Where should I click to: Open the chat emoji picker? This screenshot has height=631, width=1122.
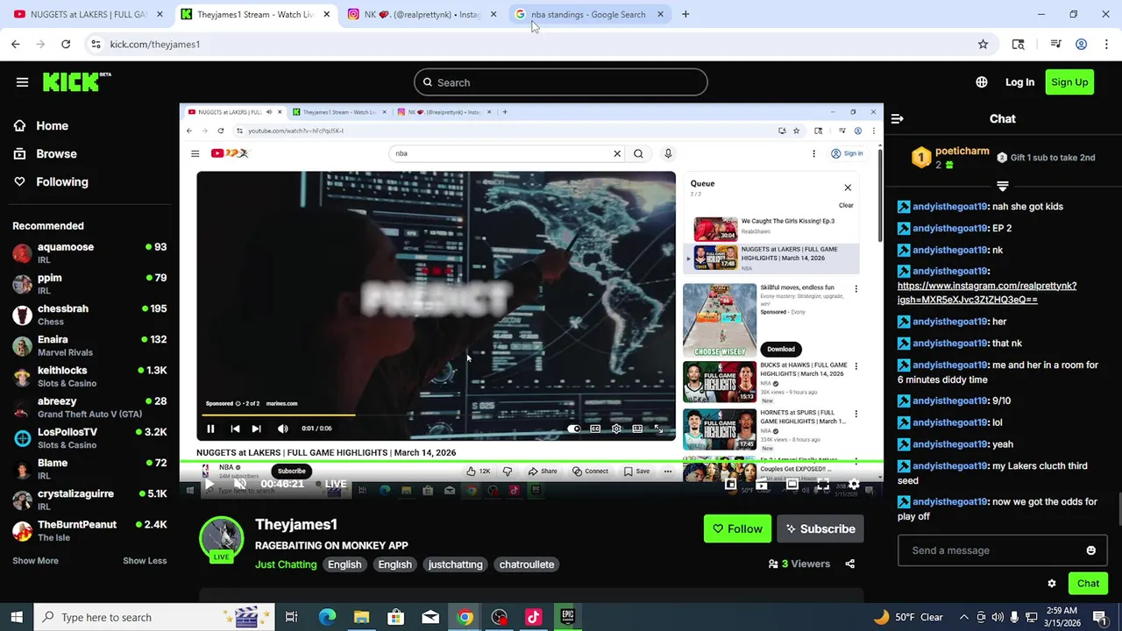click(x=1090, y=550)
